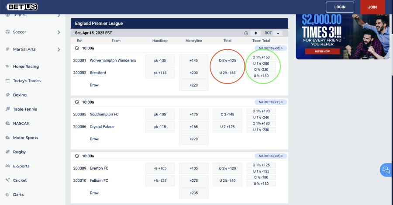
Task: Select Brentford handicap pk +115
Action: (x=160, y=73)
